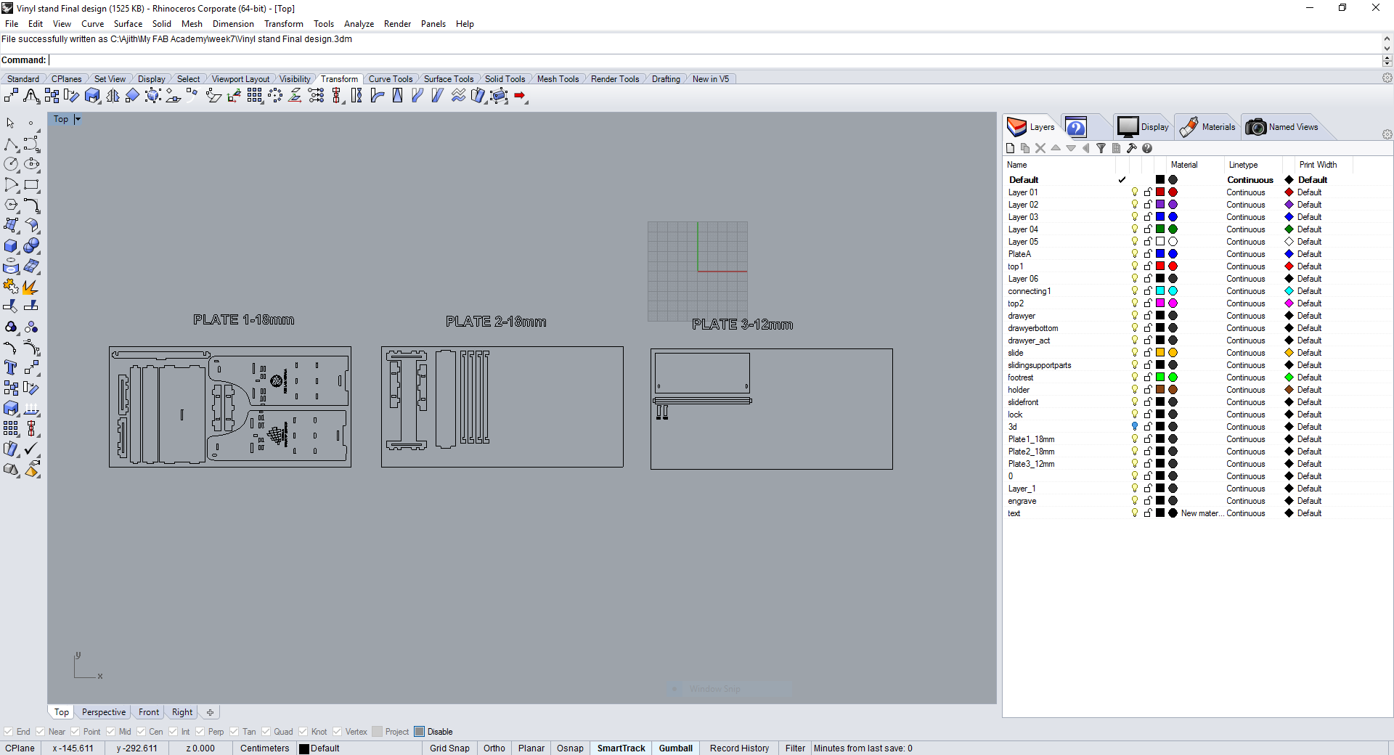Click the New Layer icon
Screen dimensions: 1394x755
(x=1010, y=148)
